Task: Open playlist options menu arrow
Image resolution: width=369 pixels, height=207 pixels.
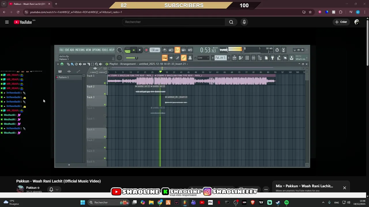Action: [x=58, y=64]
